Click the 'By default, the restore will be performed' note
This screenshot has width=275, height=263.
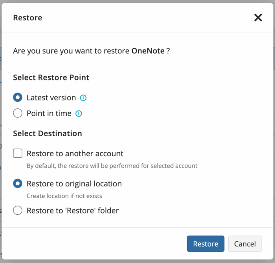[112, 166]
